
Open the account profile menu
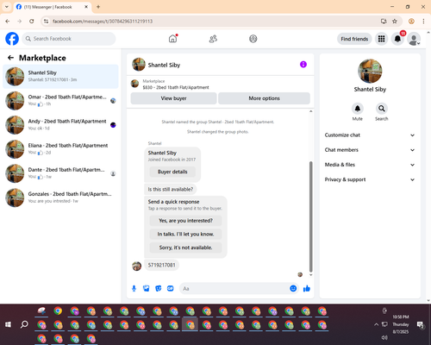(x=414, y=39)
